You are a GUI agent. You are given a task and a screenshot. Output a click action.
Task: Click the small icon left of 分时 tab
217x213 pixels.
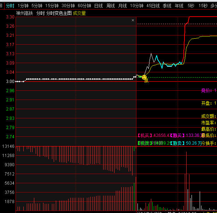[x=1, y=6]
